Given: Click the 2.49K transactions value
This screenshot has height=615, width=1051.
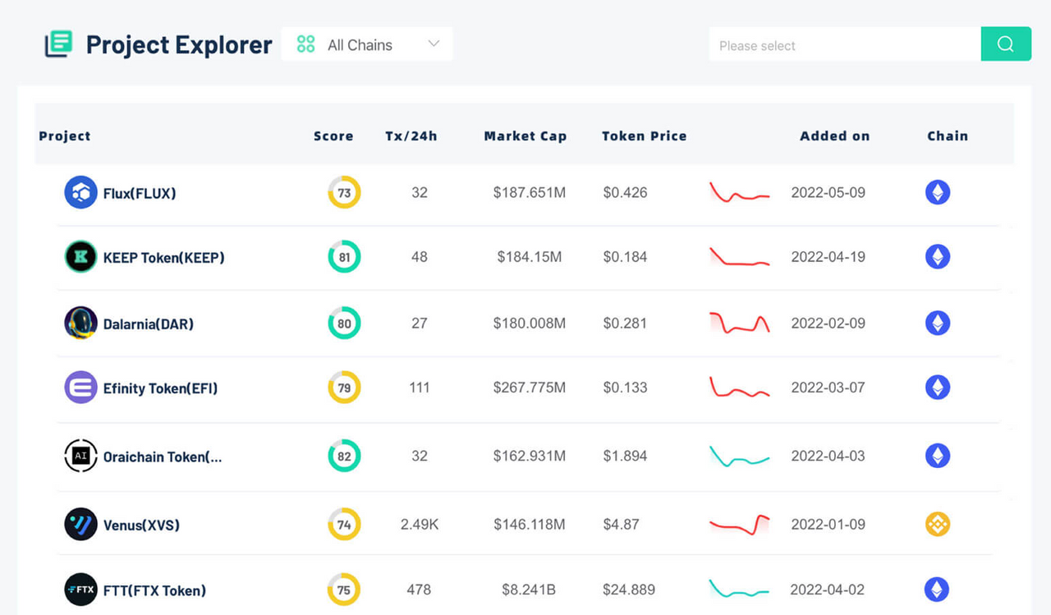Looking at the screenshot, I should point(420,524).
